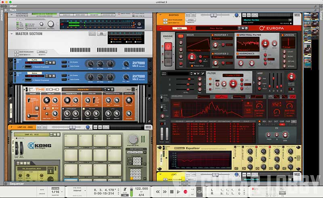Click the User Wave pencil edit icon
Image resolution: width=323 pixels, height=198 pixels.
202,74
